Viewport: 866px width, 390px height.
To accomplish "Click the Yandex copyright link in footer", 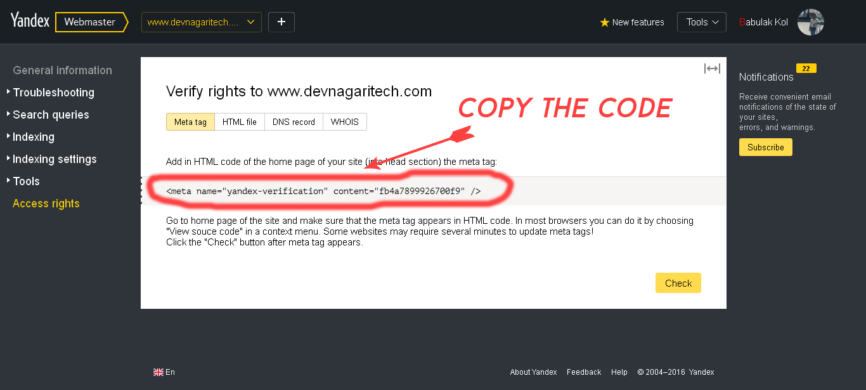I will (701, 372).
